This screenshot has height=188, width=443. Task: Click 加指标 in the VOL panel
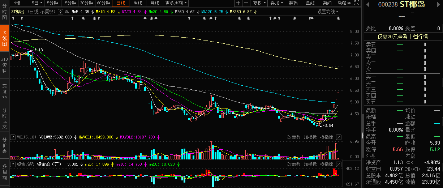(310, 137)
